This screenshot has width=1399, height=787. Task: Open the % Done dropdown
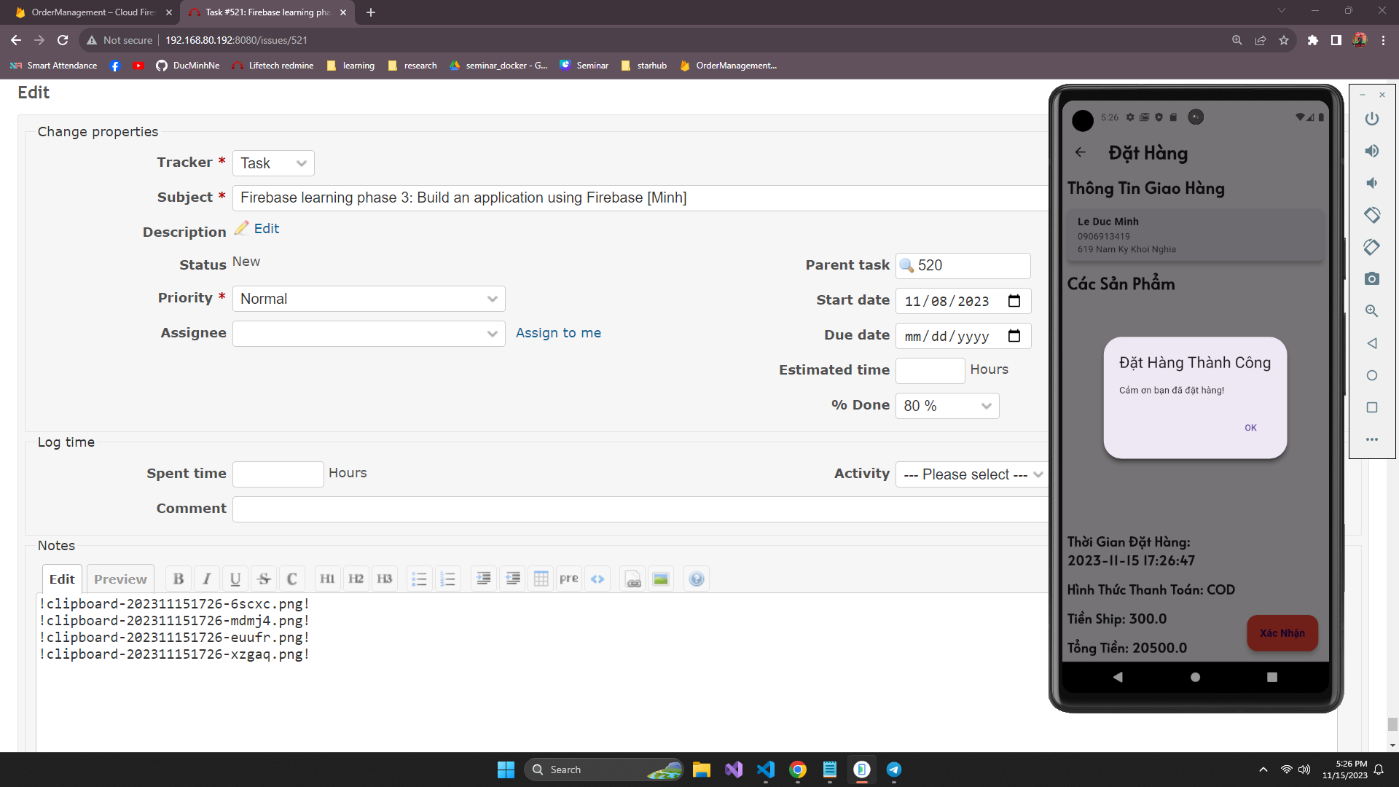(x=947, y=406)
